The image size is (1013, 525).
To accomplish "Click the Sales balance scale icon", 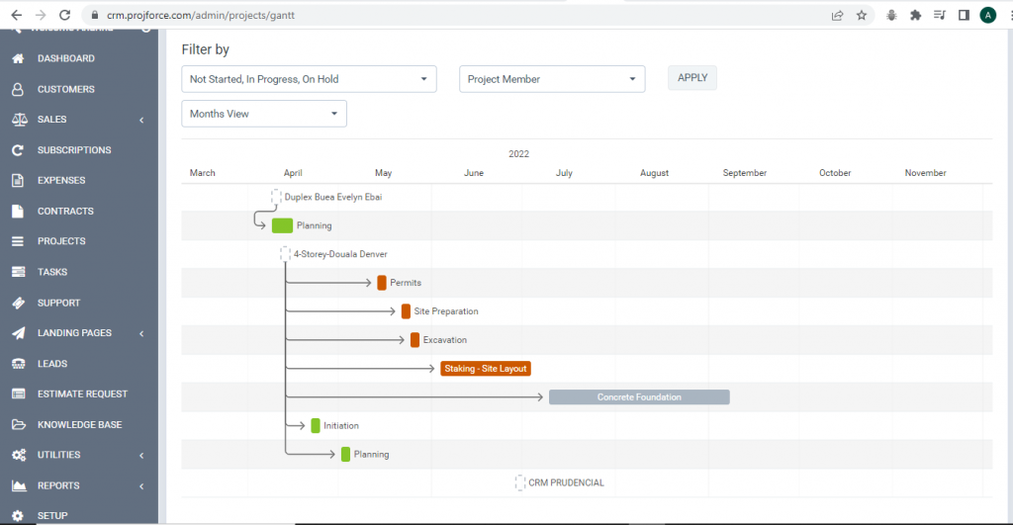I will 17,120.
